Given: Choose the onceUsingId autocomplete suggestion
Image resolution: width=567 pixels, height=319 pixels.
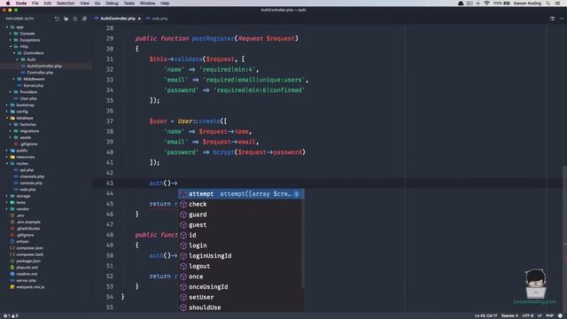Looking at the screenshot, I should pos(240,287).
